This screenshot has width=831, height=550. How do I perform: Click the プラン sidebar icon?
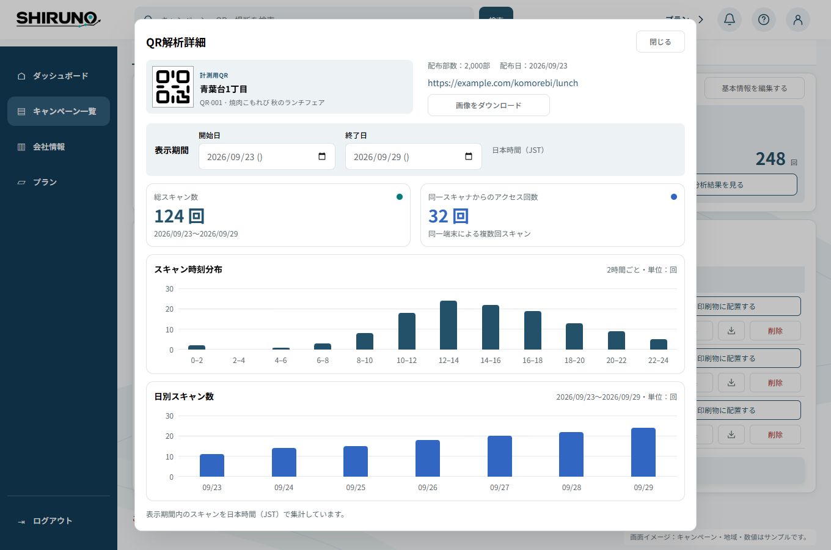click(x=21, y=183)
